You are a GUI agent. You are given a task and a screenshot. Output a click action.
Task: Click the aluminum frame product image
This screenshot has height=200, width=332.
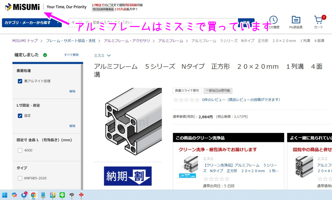coord(133,121)
